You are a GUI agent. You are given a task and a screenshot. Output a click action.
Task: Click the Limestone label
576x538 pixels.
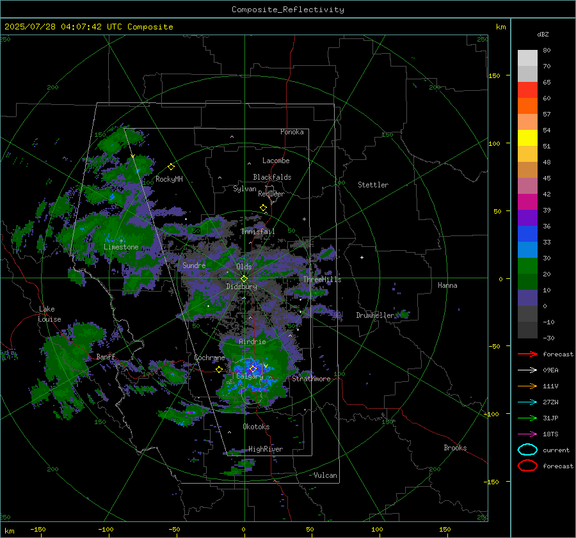(121, 247)
